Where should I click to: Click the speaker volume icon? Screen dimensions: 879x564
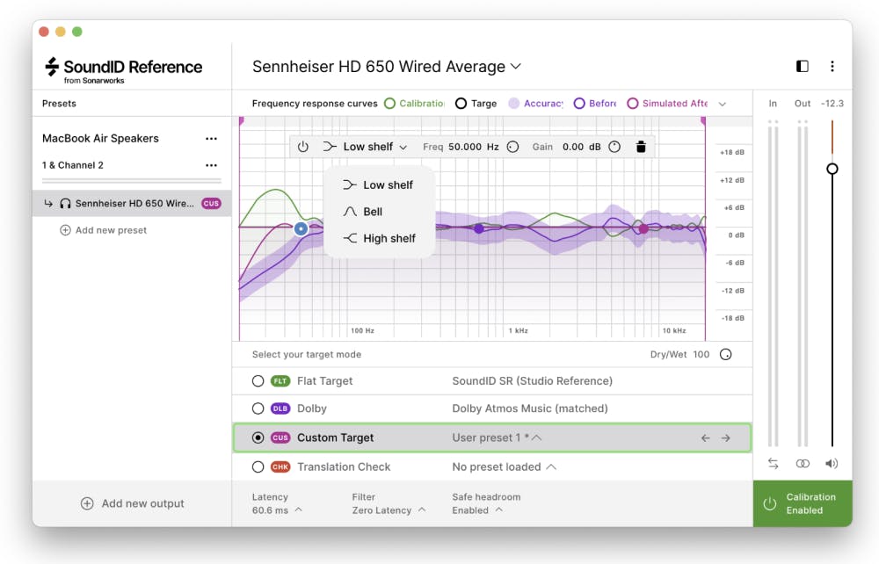point(832,463)
